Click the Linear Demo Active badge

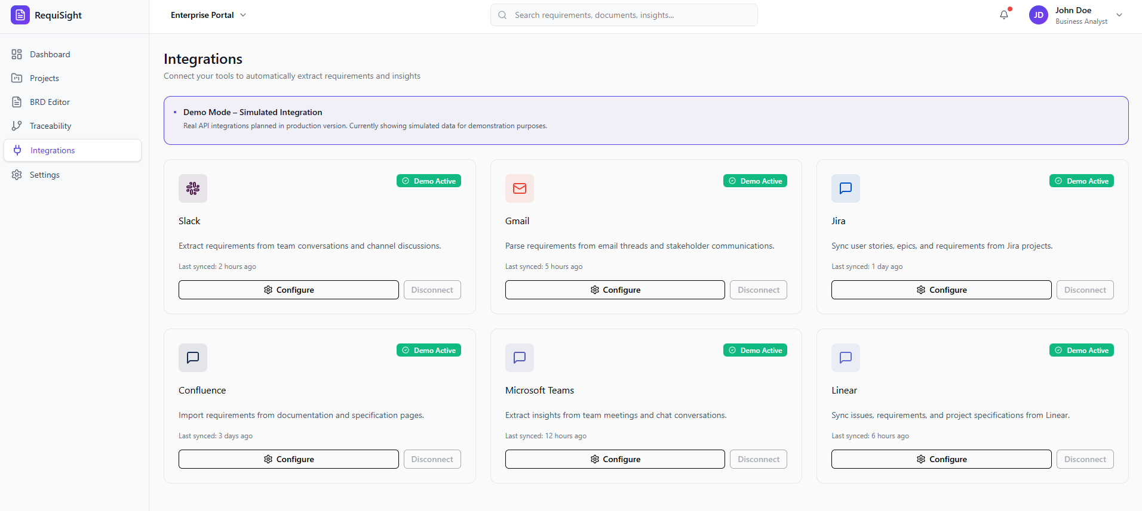click(x=1082, y=350)
